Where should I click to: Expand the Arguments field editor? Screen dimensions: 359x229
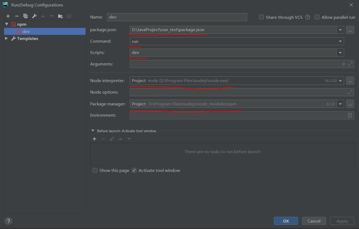[x=350, y=64]
